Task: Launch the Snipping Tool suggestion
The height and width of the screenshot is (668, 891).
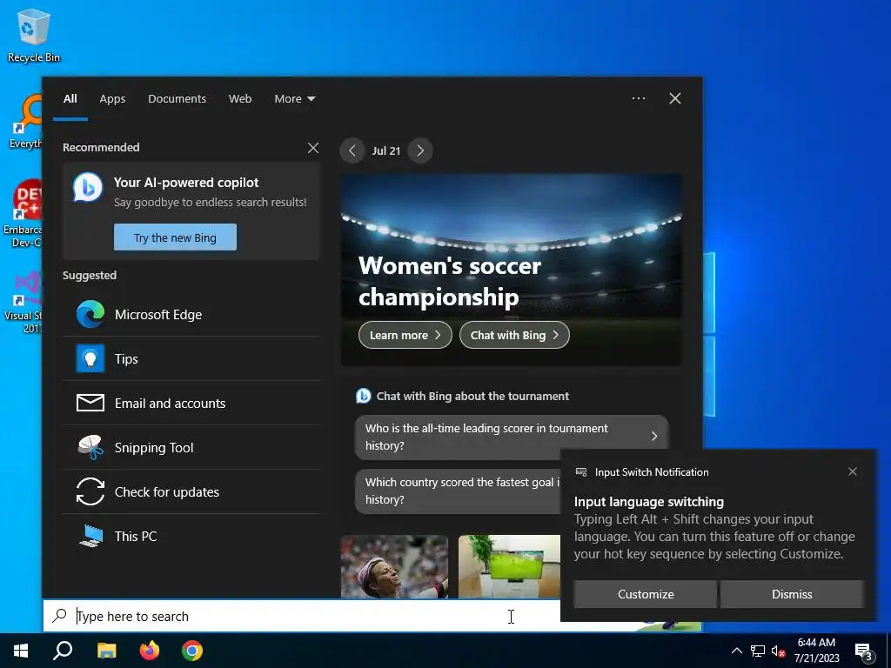Action: [x=192, y=447]
